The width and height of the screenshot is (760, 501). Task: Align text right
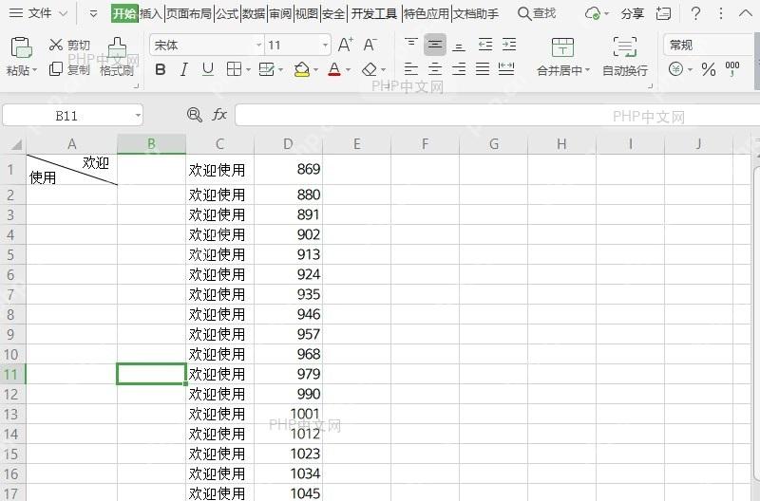pyautogui.click(x=459, y=69)
